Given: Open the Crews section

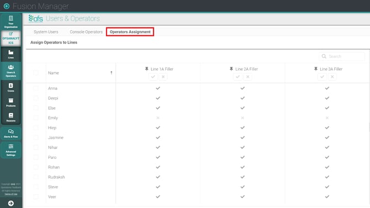Looking at the screenshot, I should pos(11,87).
